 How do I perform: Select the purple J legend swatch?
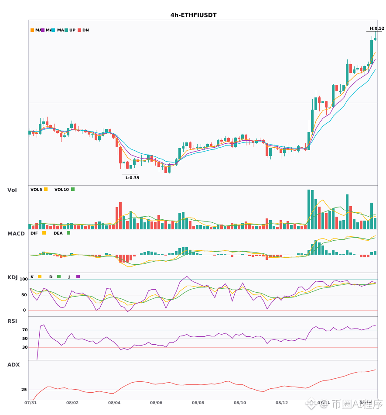[78, 277]
